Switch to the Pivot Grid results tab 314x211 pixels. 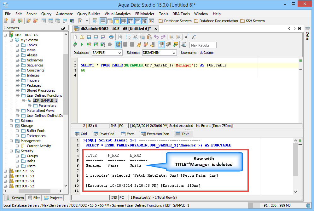click(104, 134)
